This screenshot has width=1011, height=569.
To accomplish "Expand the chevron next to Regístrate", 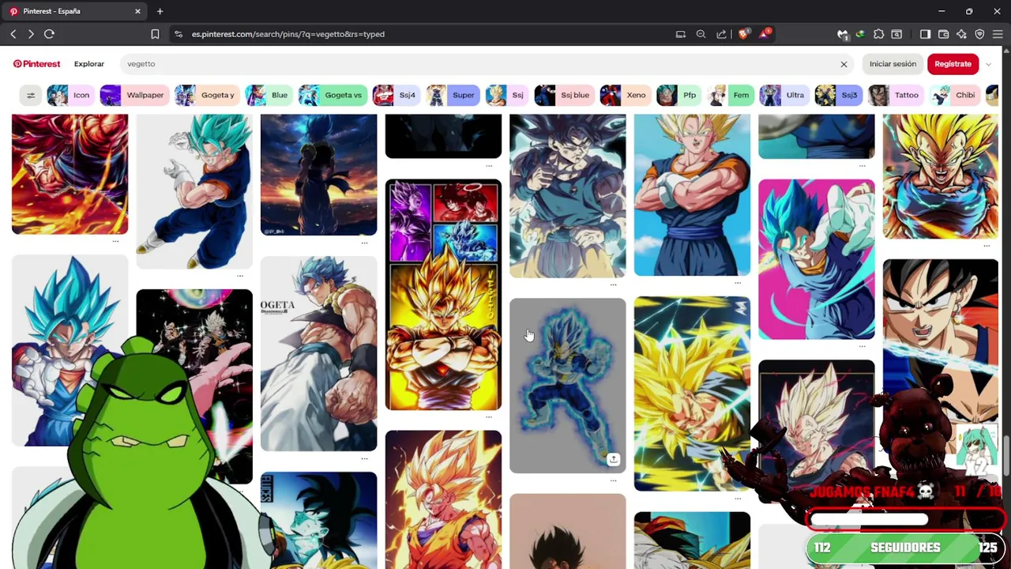I will [988, 64].
